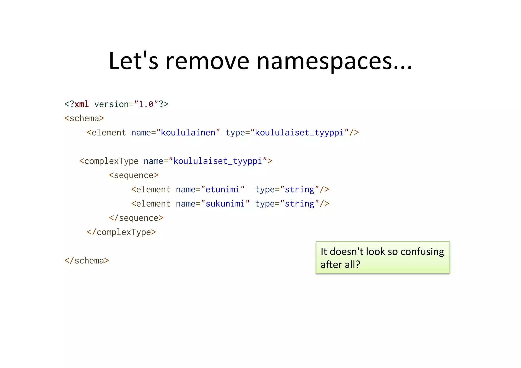Click type "string" on the sukunimi line

click(x=299, y=204)
